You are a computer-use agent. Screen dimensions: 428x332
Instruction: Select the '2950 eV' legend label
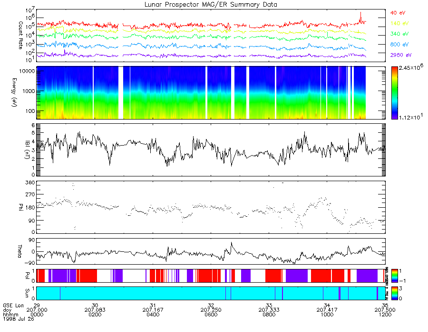coord(401,55)
